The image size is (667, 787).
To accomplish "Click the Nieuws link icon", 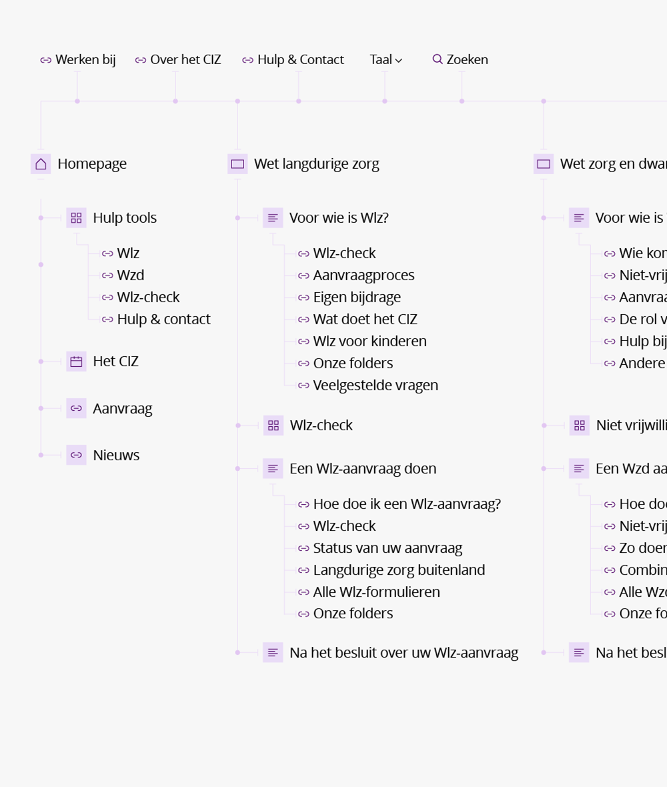I will (76, 455).
